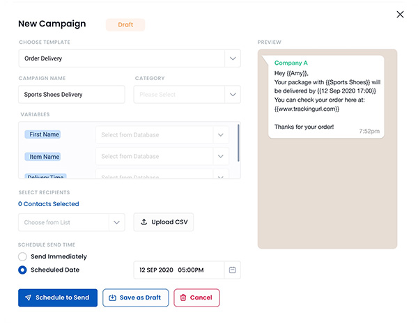Expand the First Name database dropdown
Screen dimensions: 418x326
tap(220, 135)
